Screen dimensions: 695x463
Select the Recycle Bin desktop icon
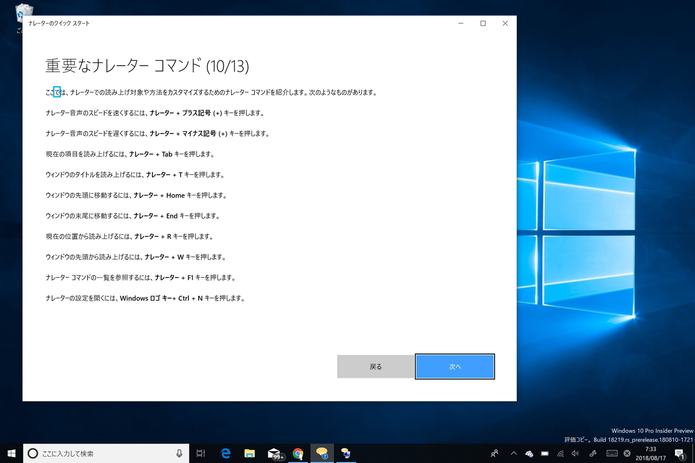(x=24, y=18)
